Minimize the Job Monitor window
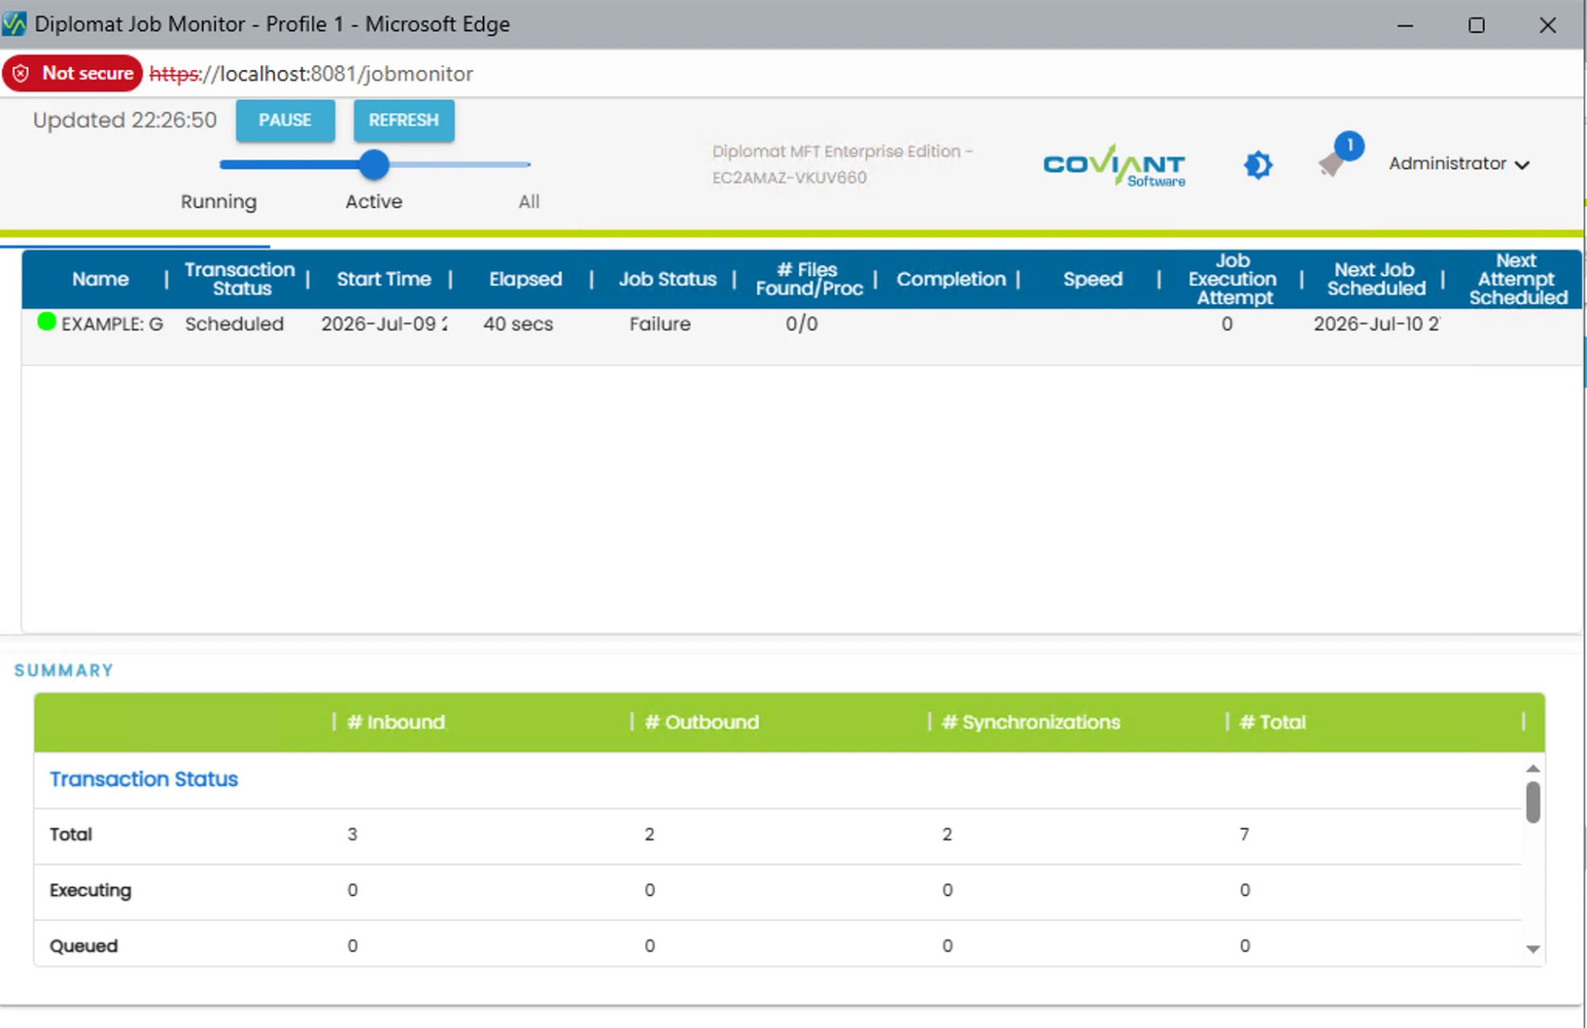This screenshot has width=1587, height=1028. click(x=1404, y=25)
